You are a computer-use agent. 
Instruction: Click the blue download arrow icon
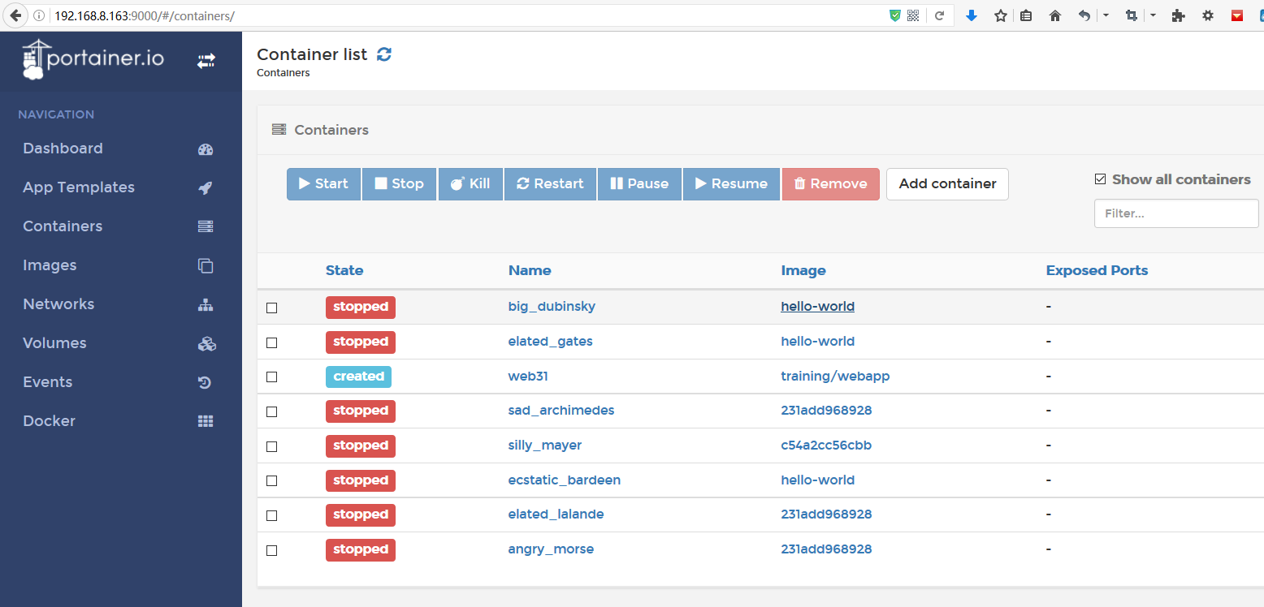click(971, 15)
